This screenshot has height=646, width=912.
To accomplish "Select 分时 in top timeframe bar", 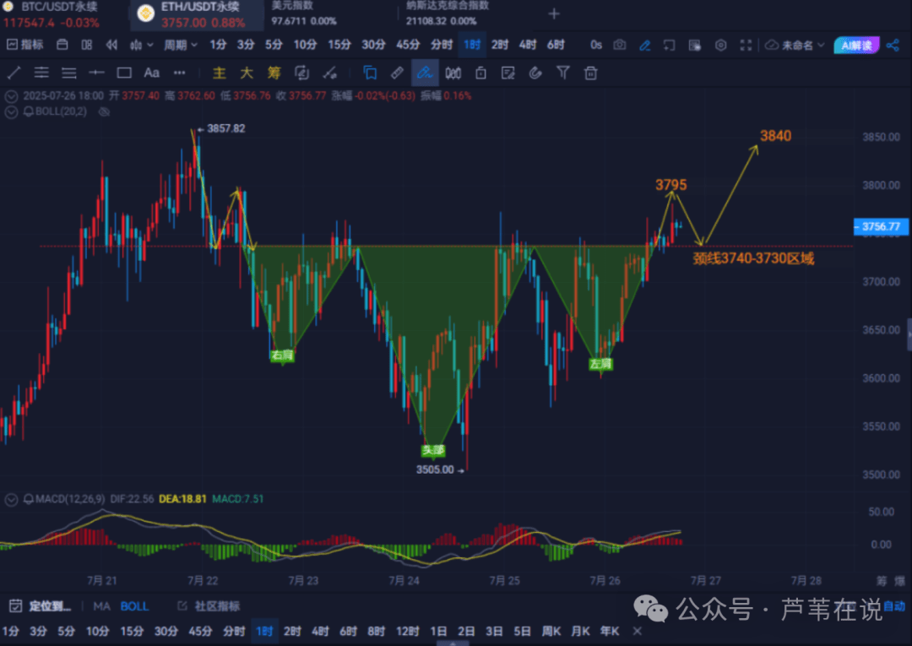I will coord(442,45).
